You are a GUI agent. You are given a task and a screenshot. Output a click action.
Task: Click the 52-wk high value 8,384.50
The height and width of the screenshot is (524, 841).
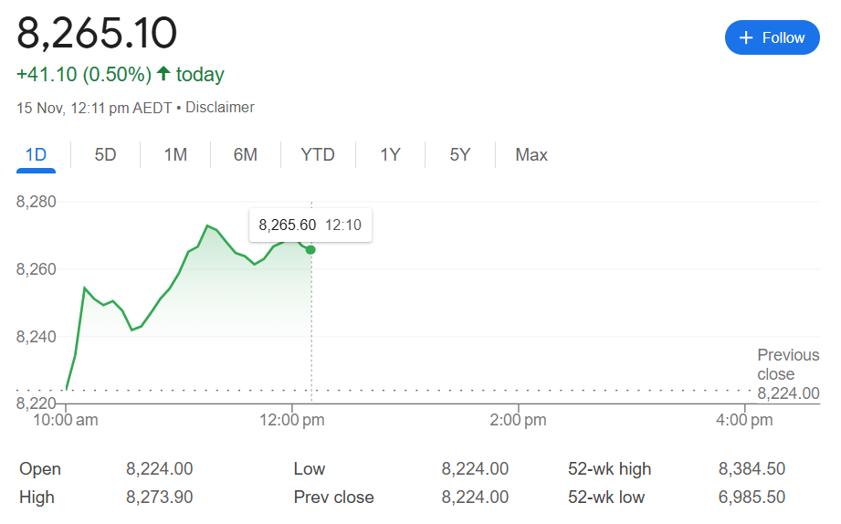coord(752,469)
